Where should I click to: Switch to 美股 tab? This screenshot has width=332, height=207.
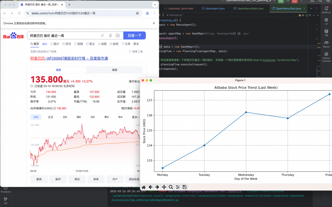point(115,70)
